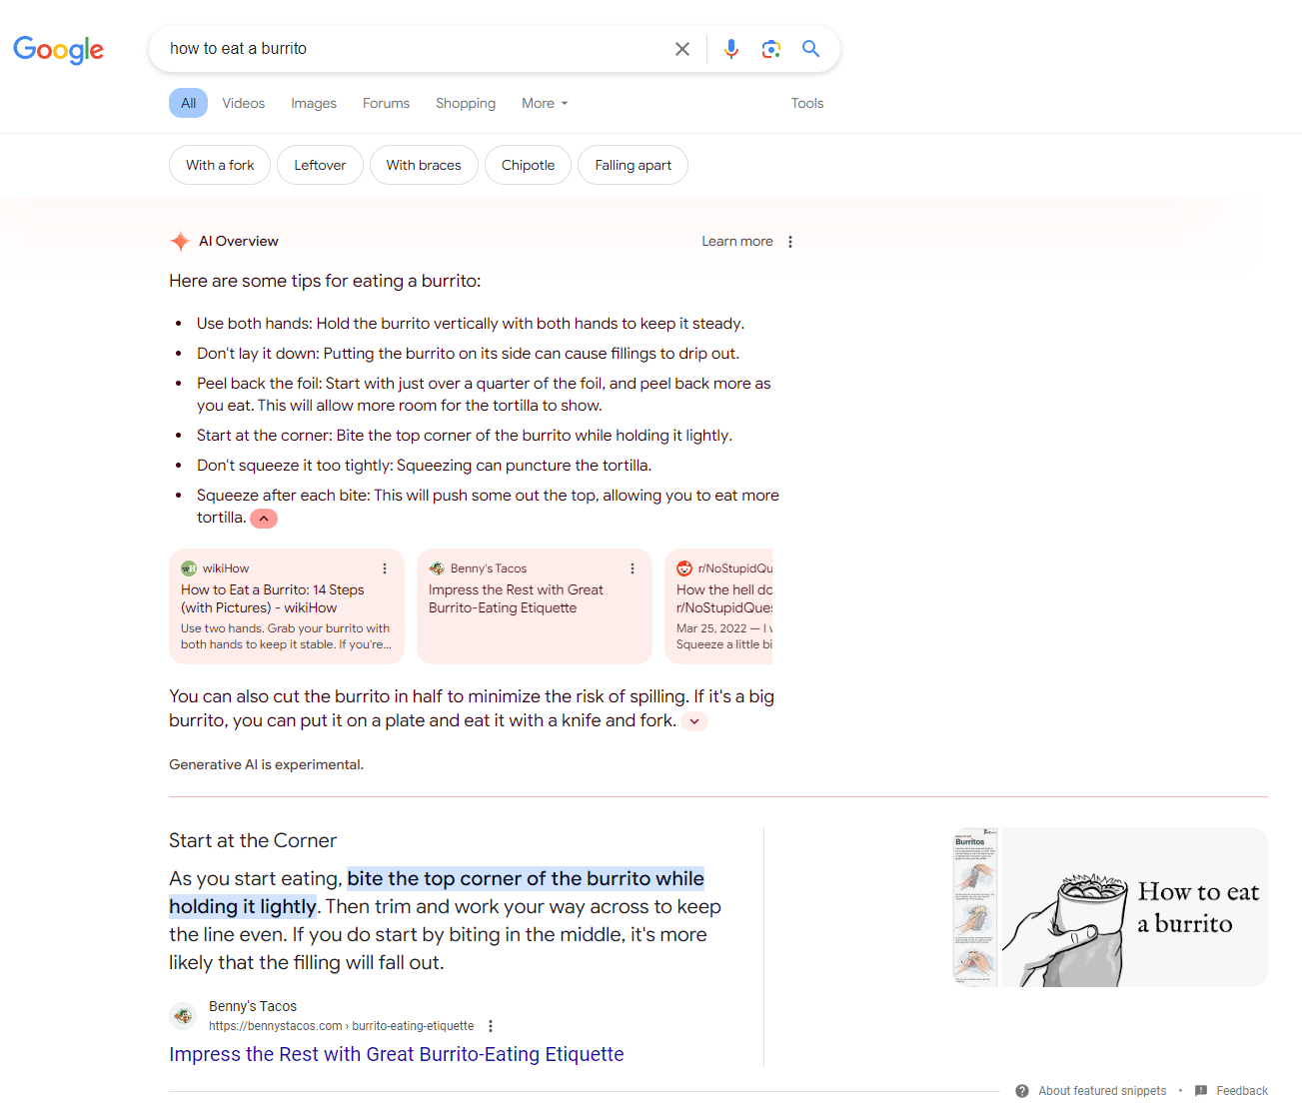Start voice search with microphone icon
Image resolution: width=1302 pixels, height=1117 pixels.
click(731, 49)
